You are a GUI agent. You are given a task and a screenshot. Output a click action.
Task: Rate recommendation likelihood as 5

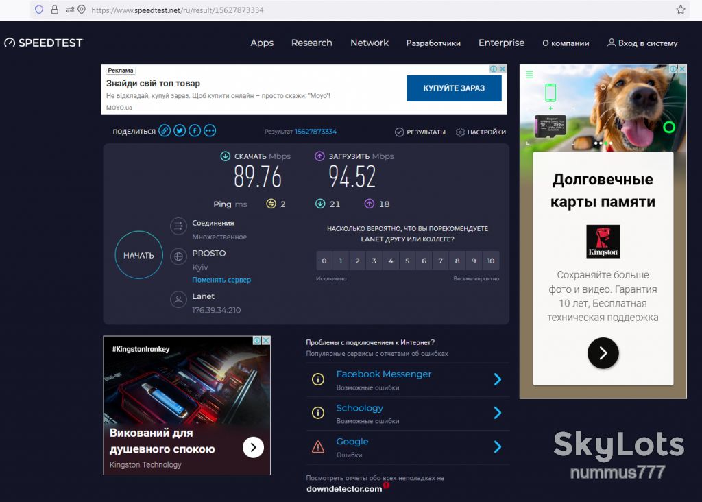(407, 261)
